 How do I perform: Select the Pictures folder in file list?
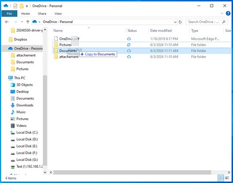pyautogui.click(x=65, y=45)
